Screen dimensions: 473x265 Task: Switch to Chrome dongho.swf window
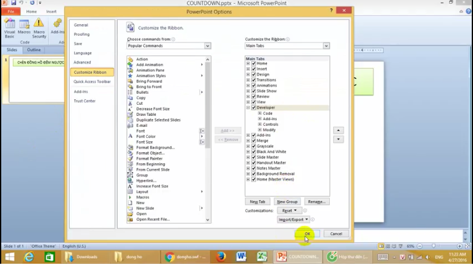click(185, 257)
